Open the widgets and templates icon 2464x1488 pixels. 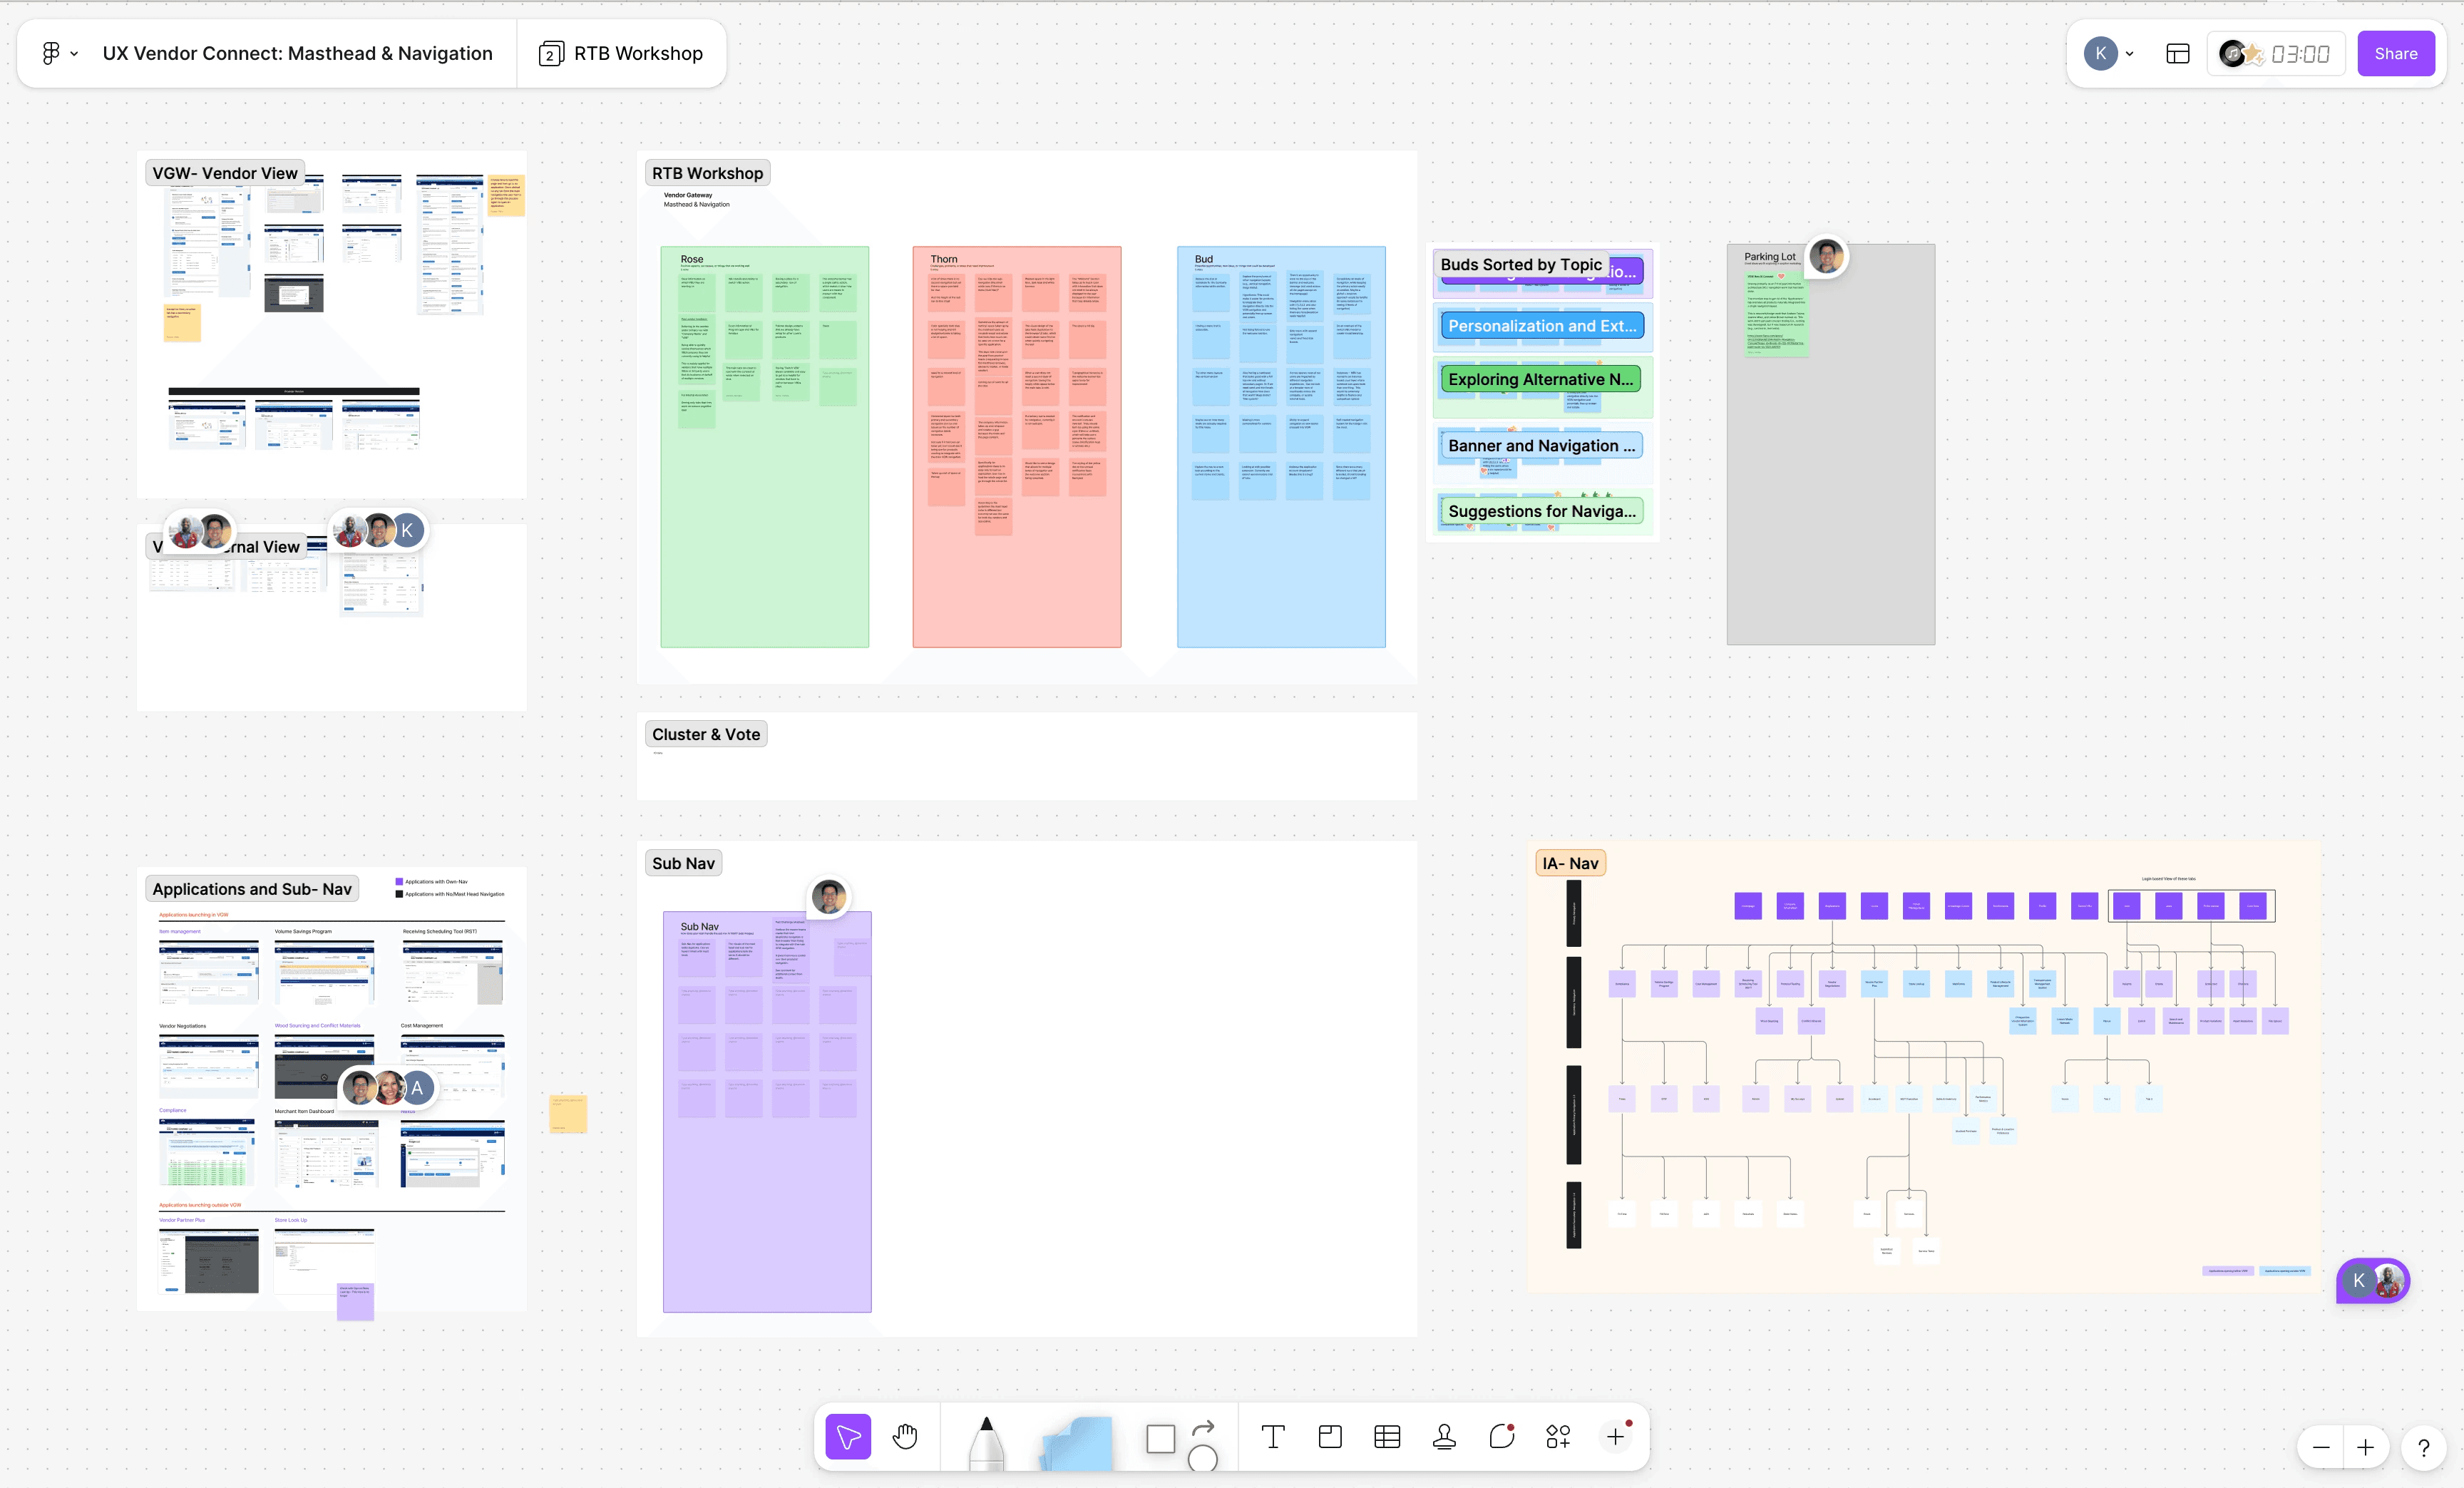click(x=1558, y=1437)
